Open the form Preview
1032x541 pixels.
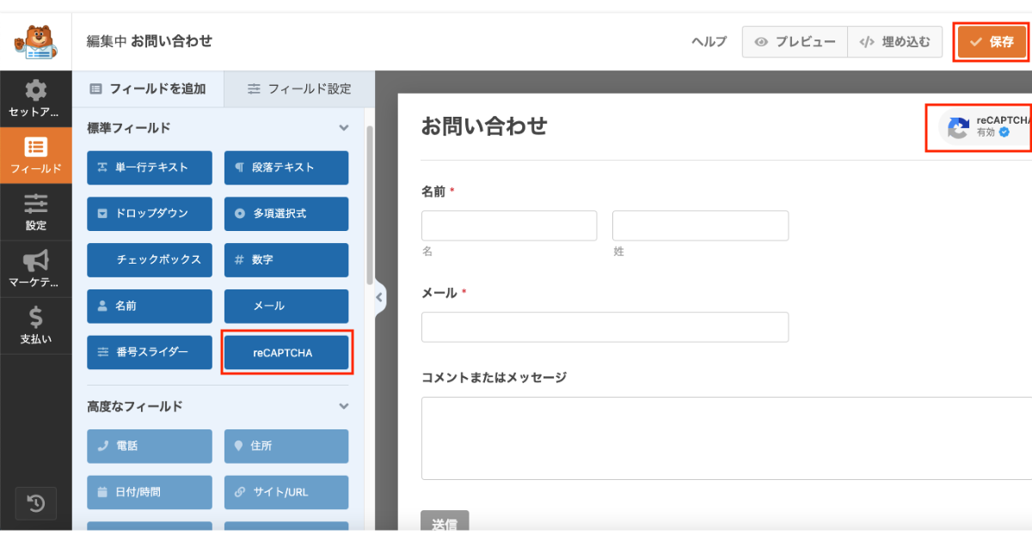[795, 42]
